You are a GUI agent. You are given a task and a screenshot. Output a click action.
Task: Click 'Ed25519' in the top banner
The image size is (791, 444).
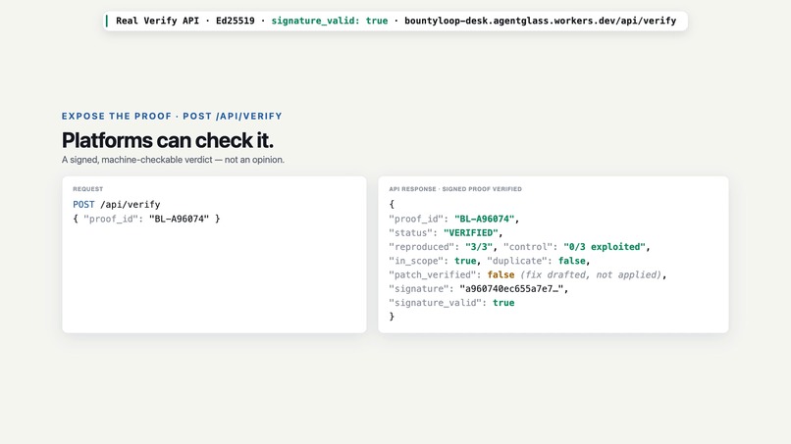236,21
